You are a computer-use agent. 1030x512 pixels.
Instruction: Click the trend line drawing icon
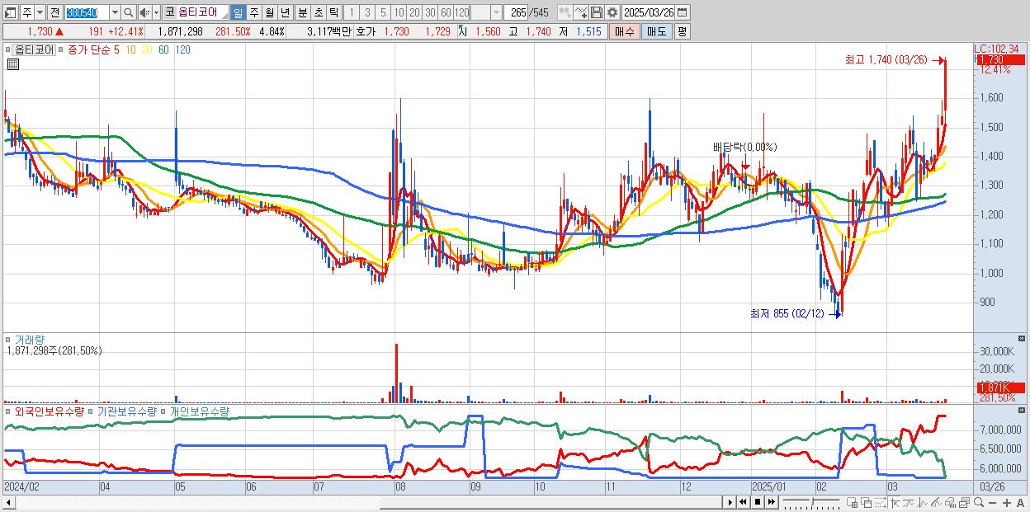point(909,503)
